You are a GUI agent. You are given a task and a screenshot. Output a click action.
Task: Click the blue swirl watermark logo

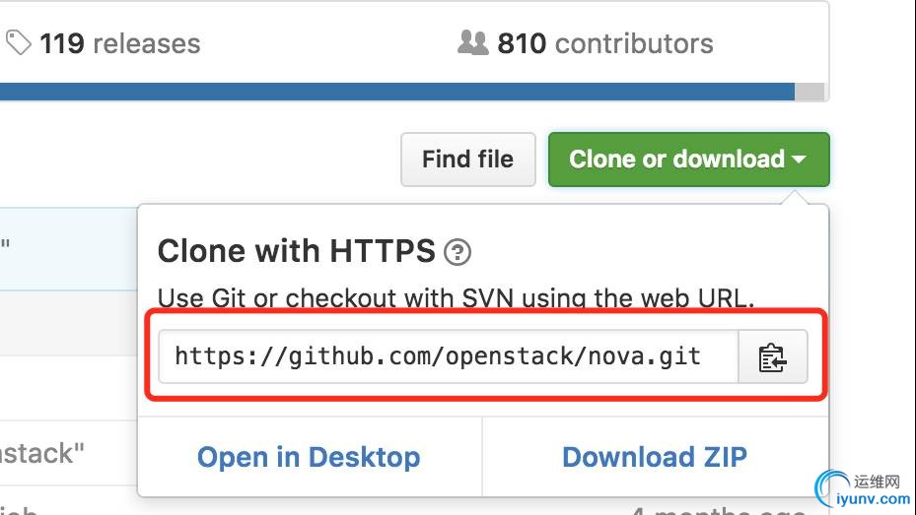pos(832,488)
